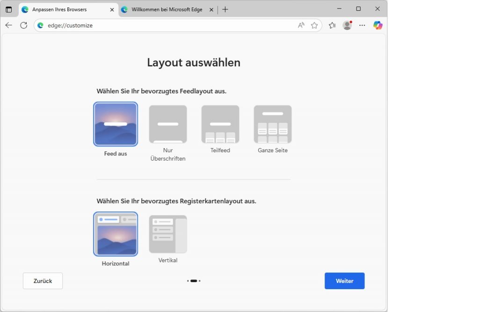Click the Refresh page icon
The image size is (479, 312).
point(24,25)
